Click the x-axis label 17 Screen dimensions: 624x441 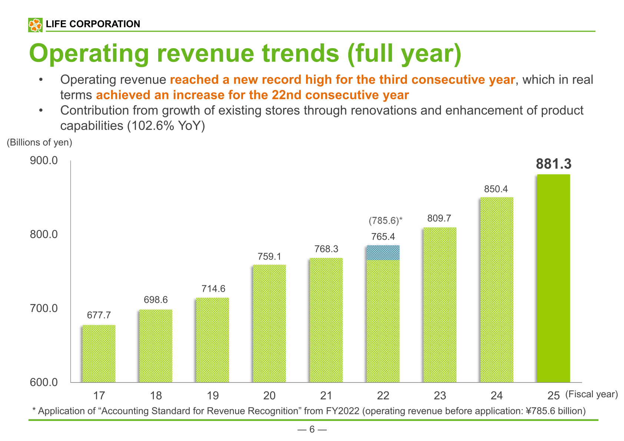click(x=99, y=396)
